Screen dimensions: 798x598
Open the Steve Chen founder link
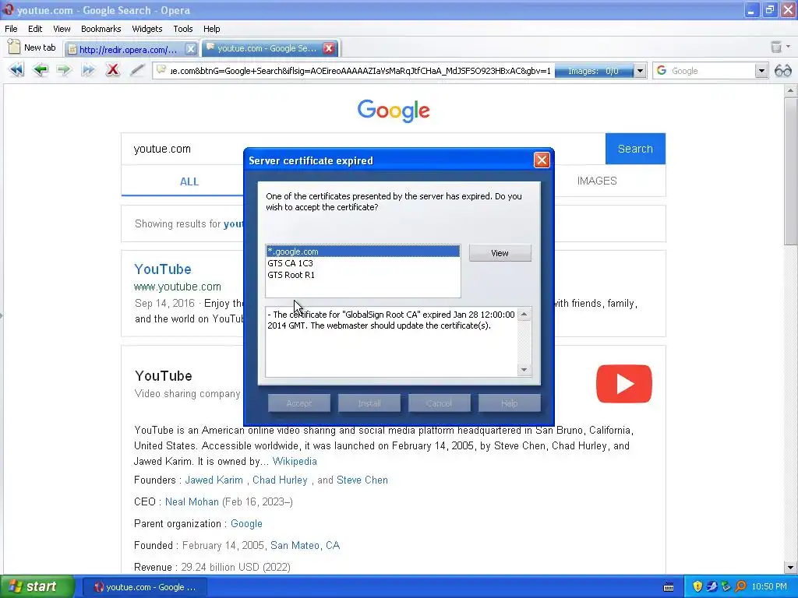[362, 480]
